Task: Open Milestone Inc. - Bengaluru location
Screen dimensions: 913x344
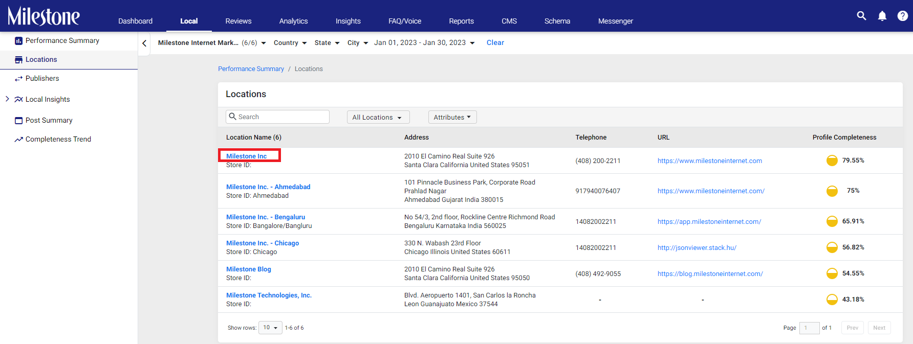Action: click(x=266, y=217)
